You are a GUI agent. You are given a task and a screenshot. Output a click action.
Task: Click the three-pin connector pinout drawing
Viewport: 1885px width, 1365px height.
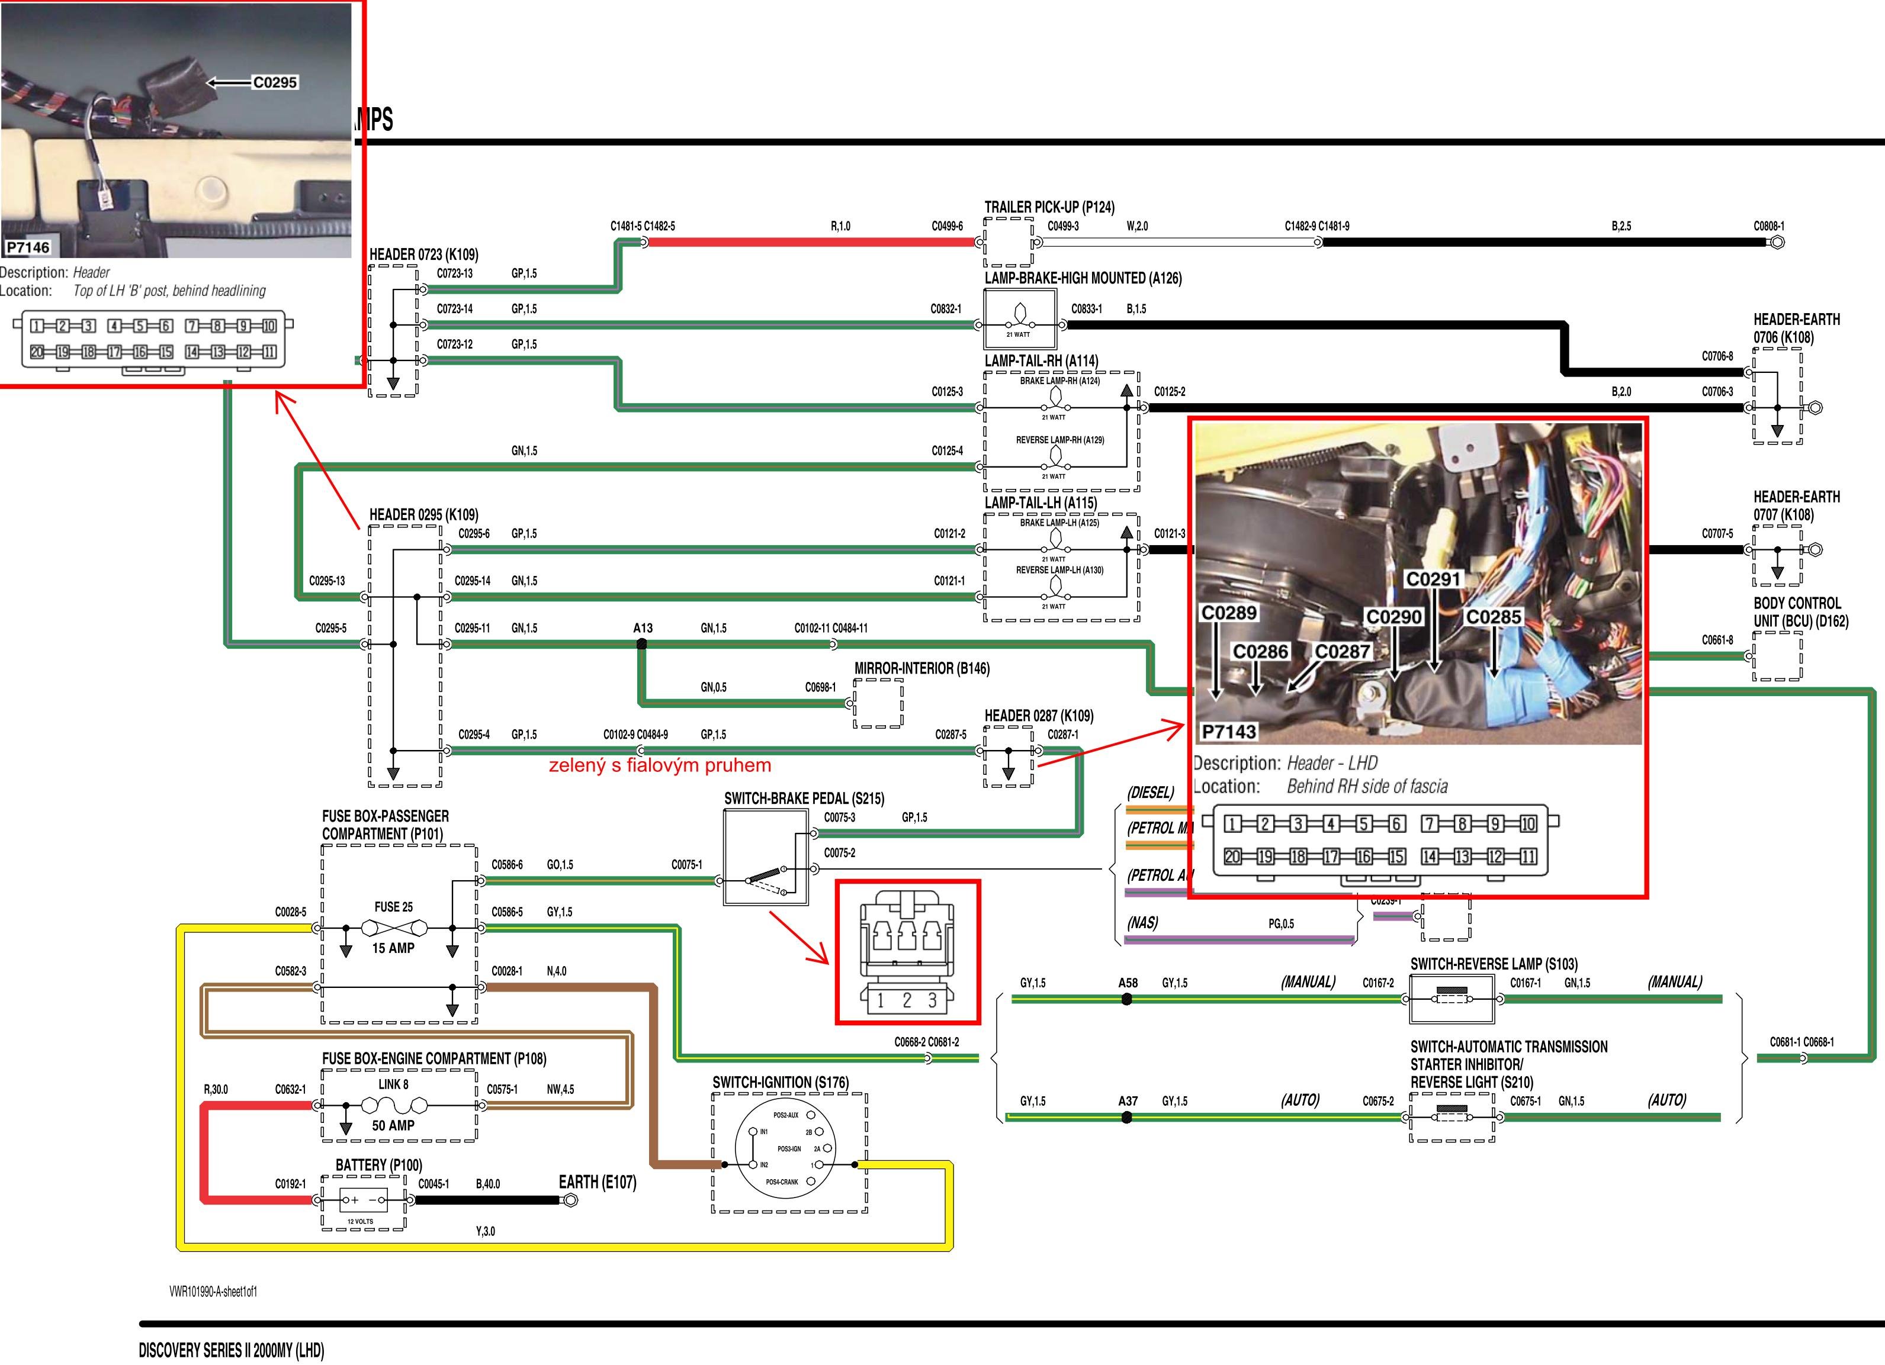pos(907,952)
